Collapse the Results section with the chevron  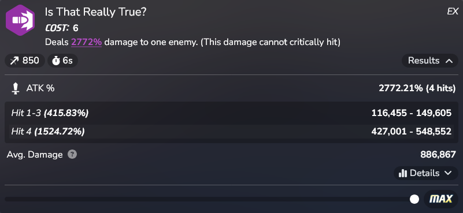coord(449,61)
